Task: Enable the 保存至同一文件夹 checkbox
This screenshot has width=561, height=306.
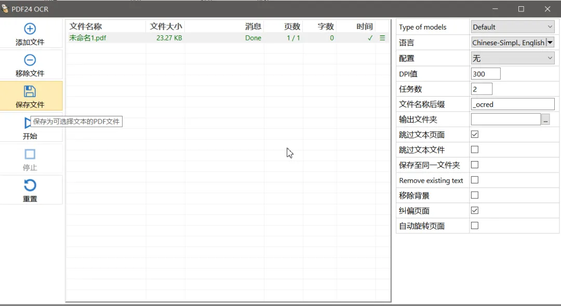Action: pos(475,165)
